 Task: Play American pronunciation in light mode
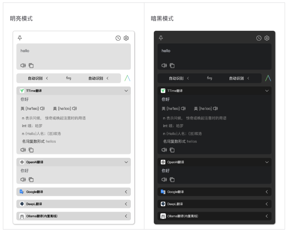click(75, 109)
